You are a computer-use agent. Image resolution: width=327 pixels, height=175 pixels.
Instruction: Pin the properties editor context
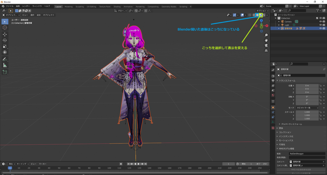324,70
